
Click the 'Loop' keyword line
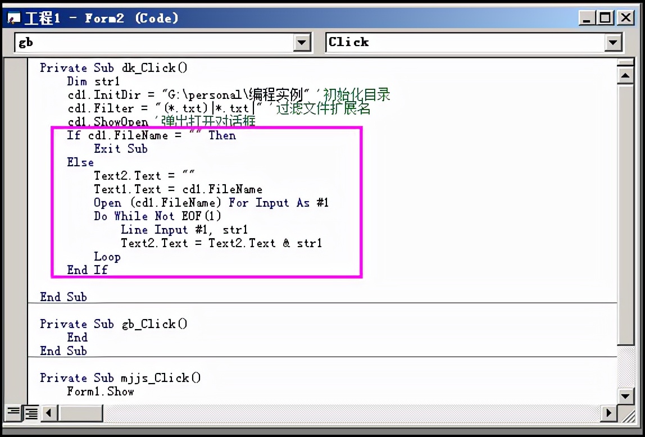(107, 257)
